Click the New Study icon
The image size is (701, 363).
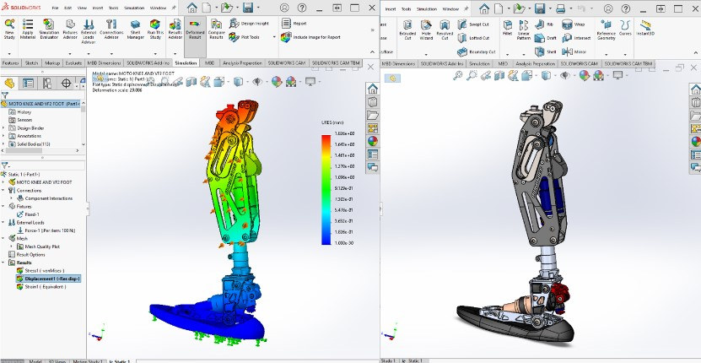tap(9, 30)
